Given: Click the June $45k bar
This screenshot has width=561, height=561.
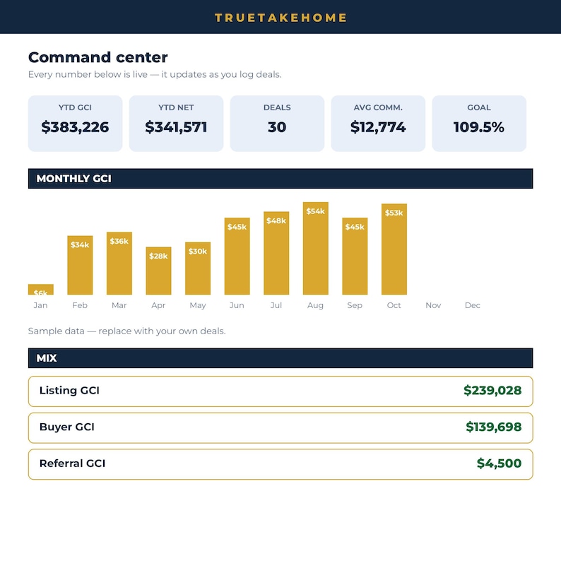Looking at the screenshot, I should (x=237, y=256).
